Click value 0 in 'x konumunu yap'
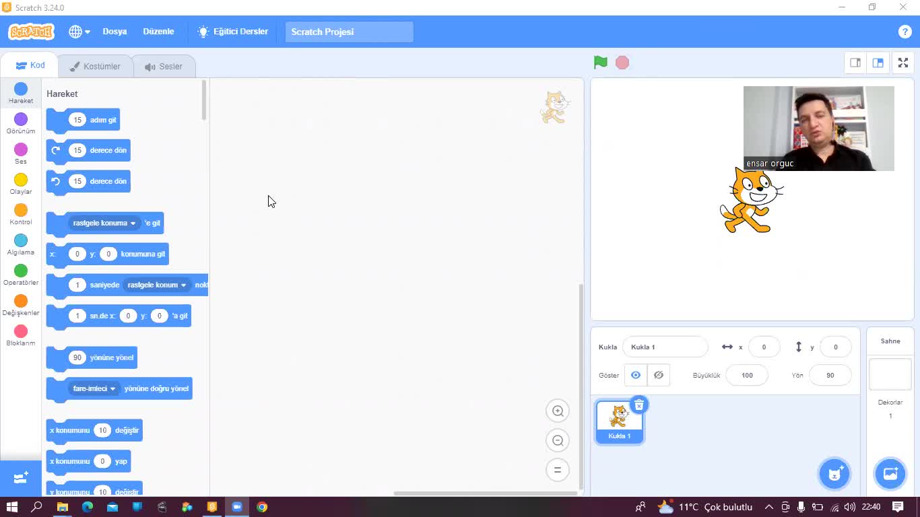Screen dimensions: 920x517 102,461
